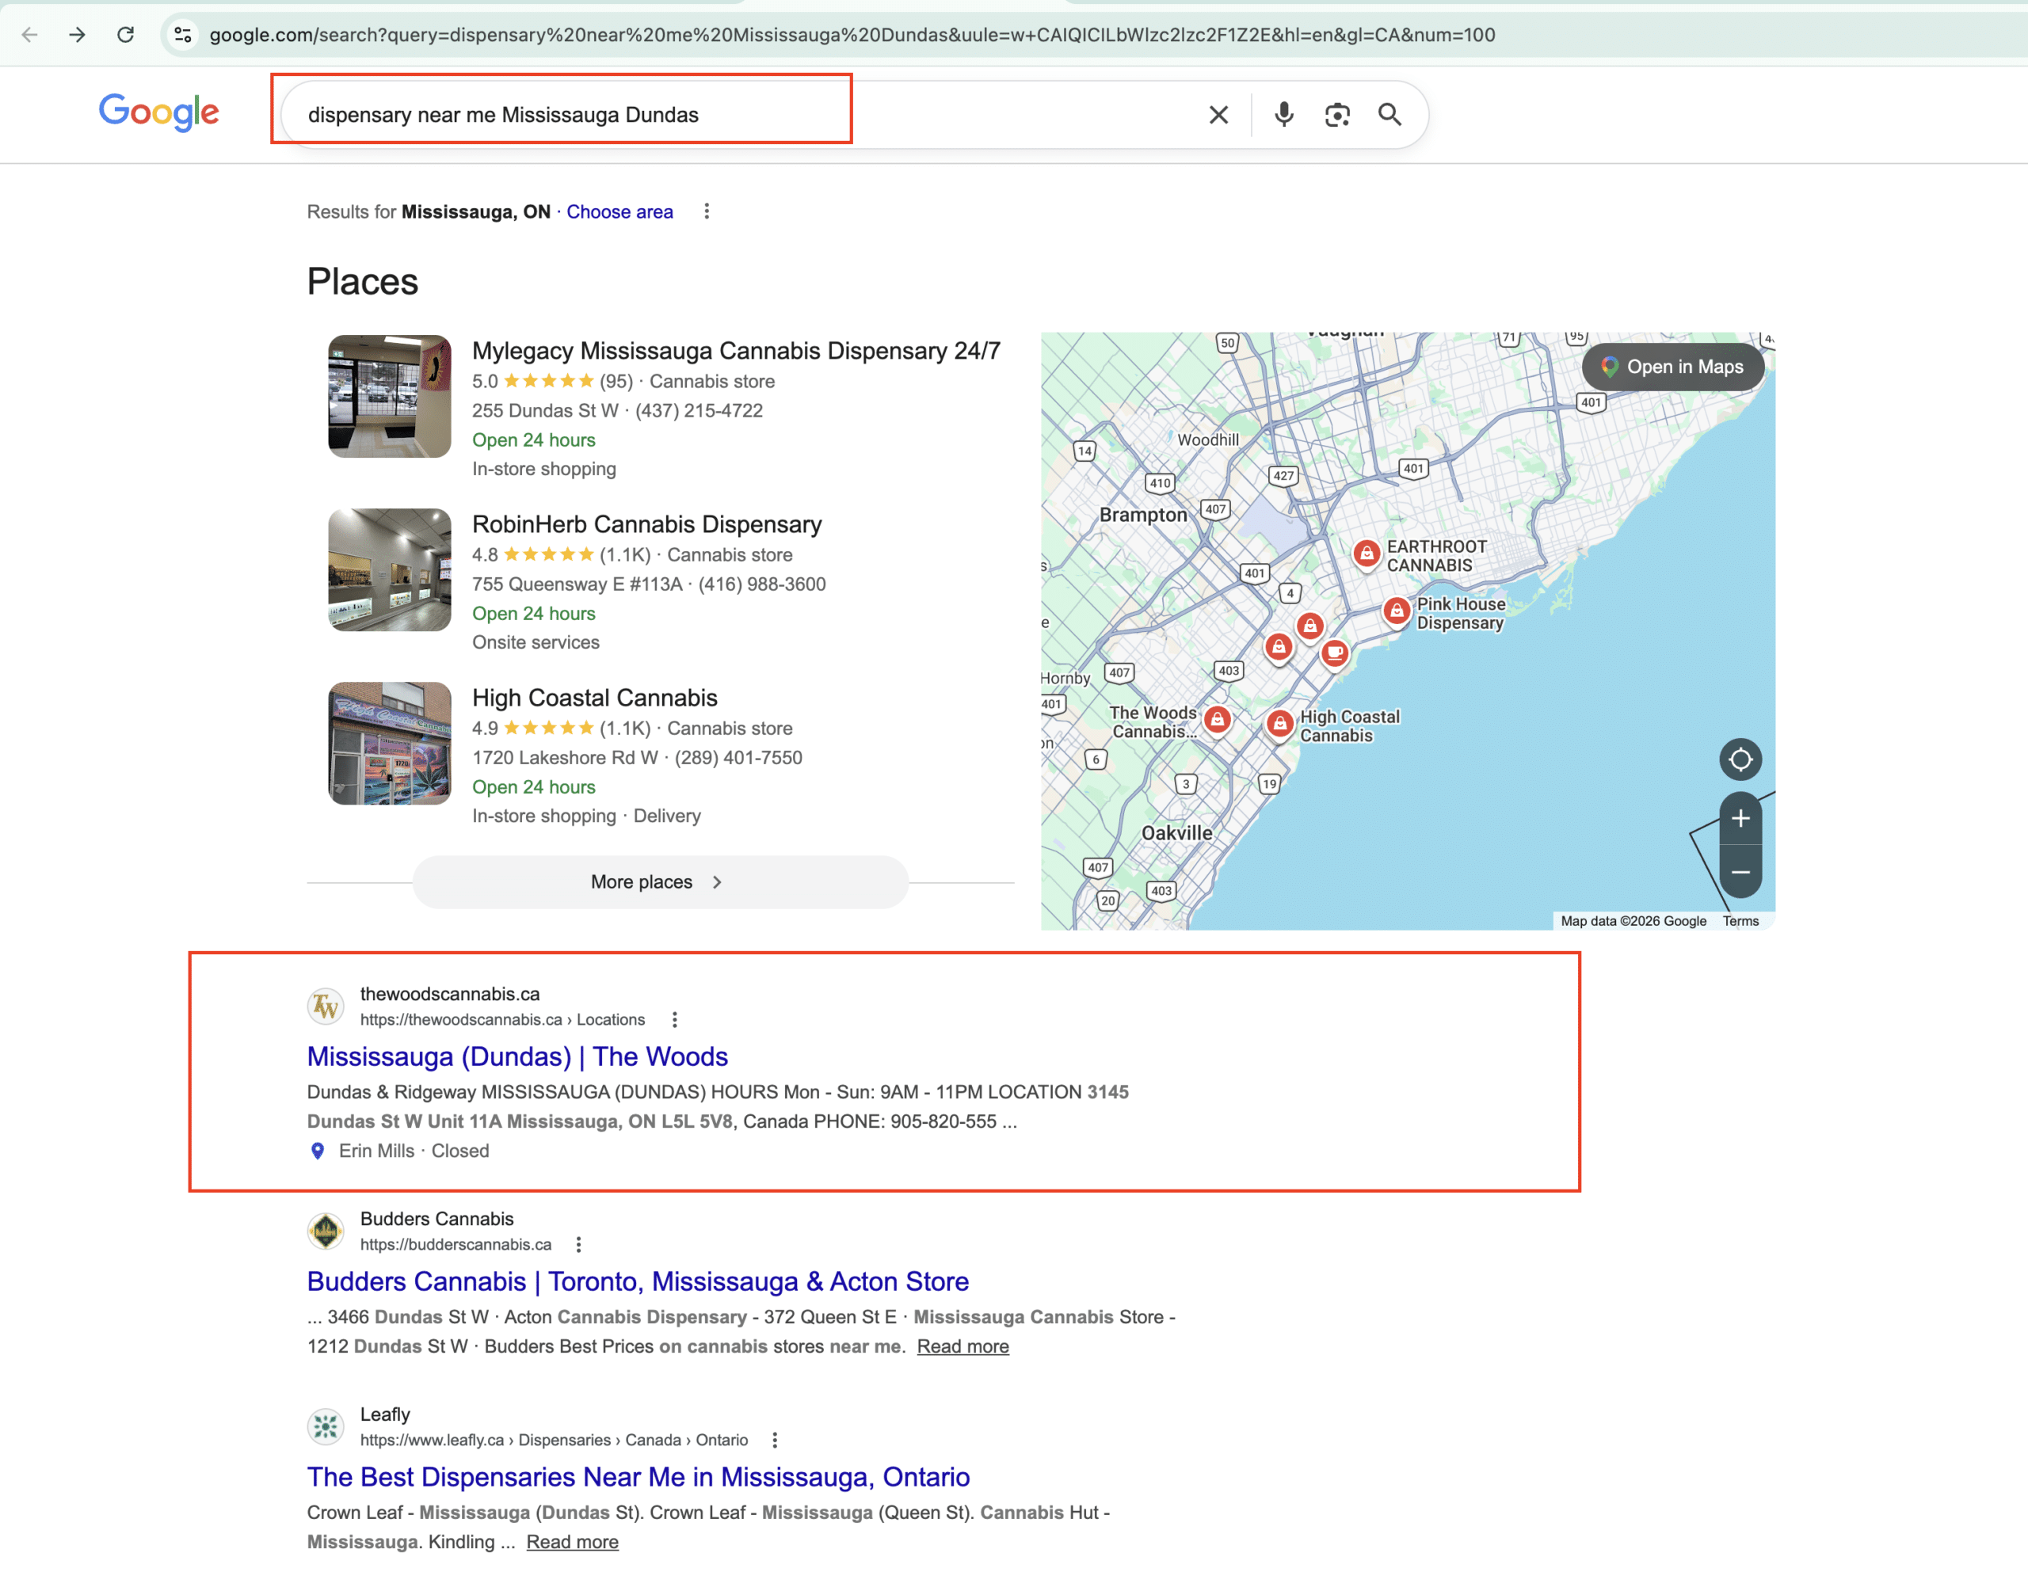Image resolution: width=2028 pixels, height=1591 pixels.
Task: Click thewoodscannabis.ca favicon
Action: 325,1006
